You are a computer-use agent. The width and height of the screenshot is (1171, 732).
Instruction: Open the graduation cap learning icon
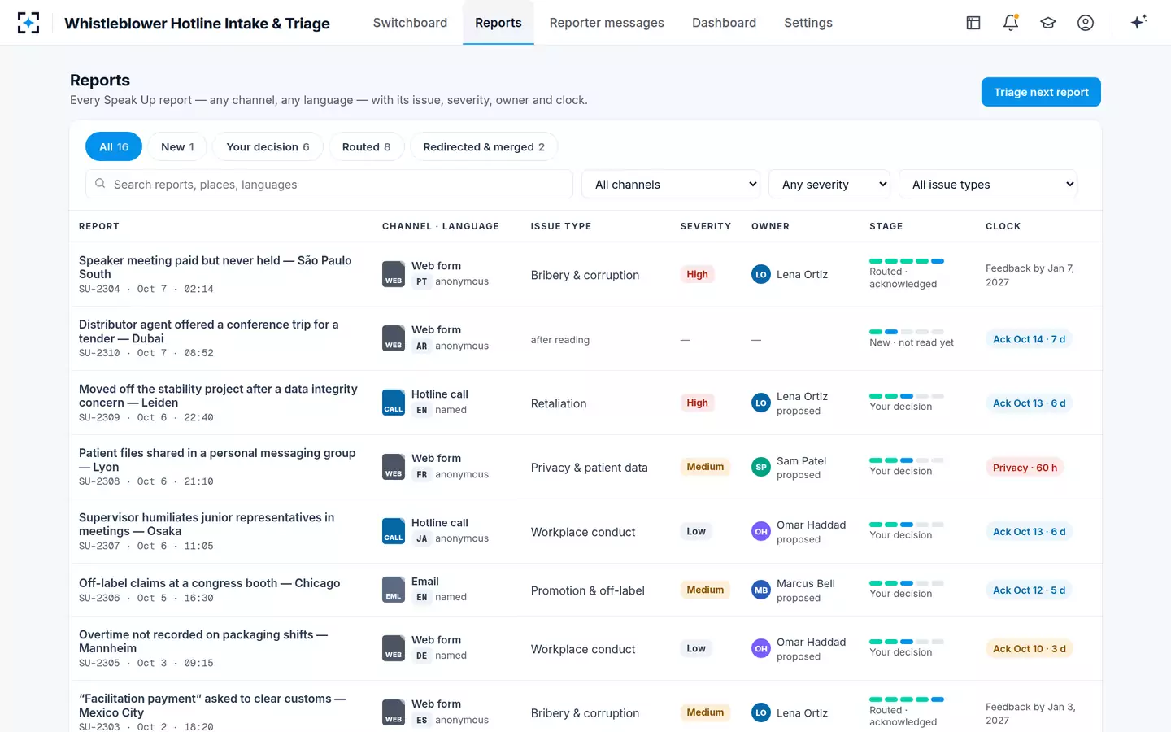(1048, 23)
